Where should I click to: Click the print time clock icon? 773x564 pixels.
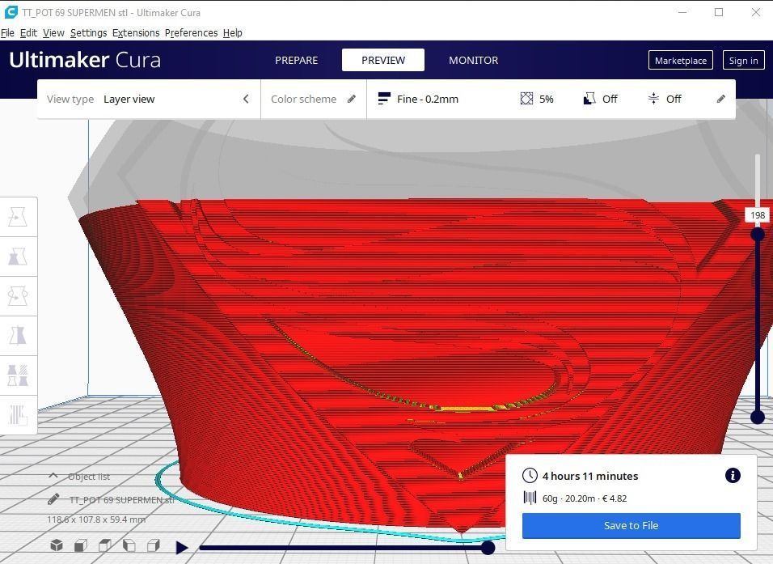(530, 476)
